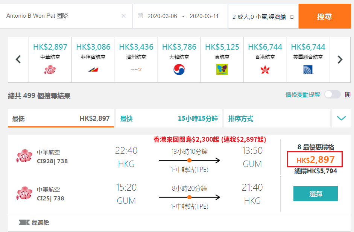Select the 大韓航空 HK$3,786 airline card

(x=179, y=59)
